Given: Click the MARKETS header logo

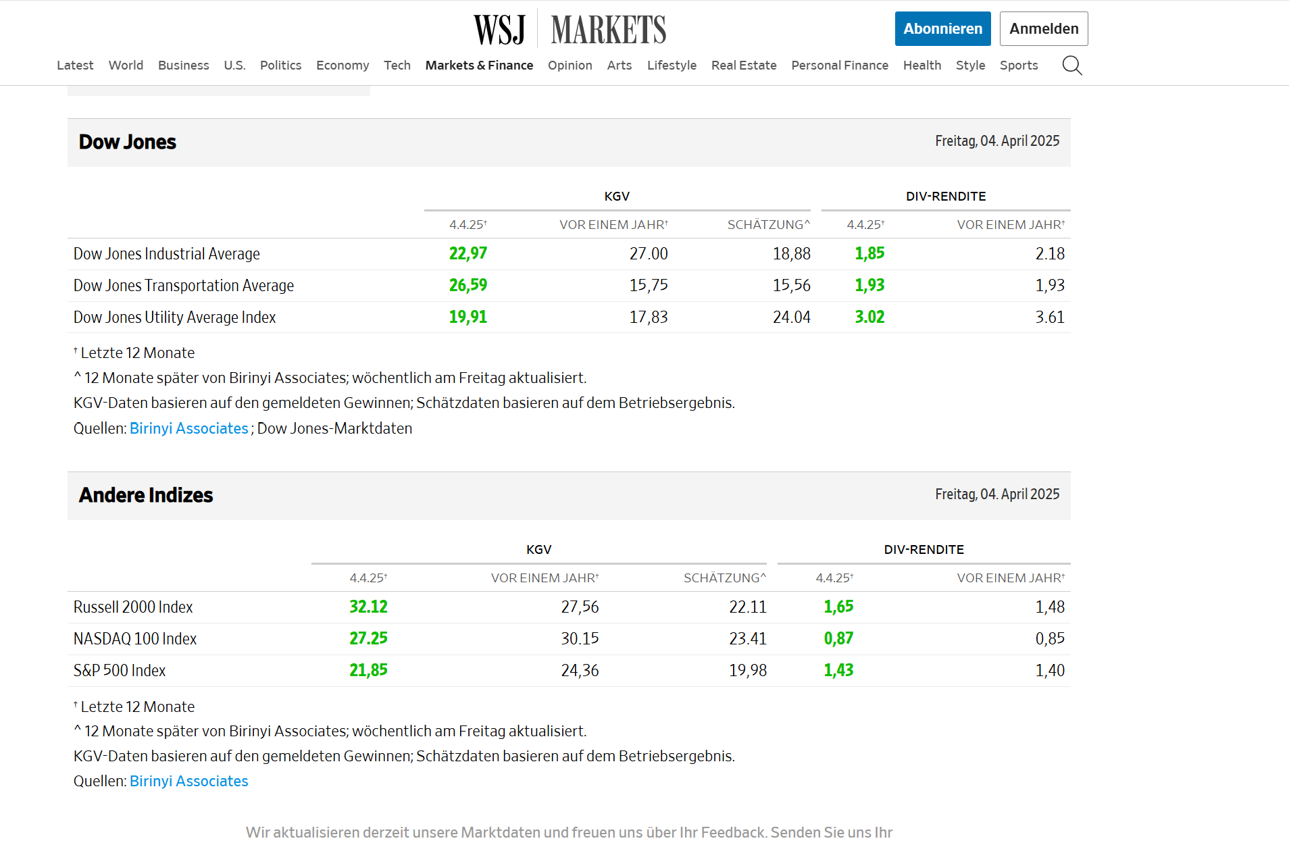Looking at the screenshot, I should pyautogui.click(x=608, y=30).
